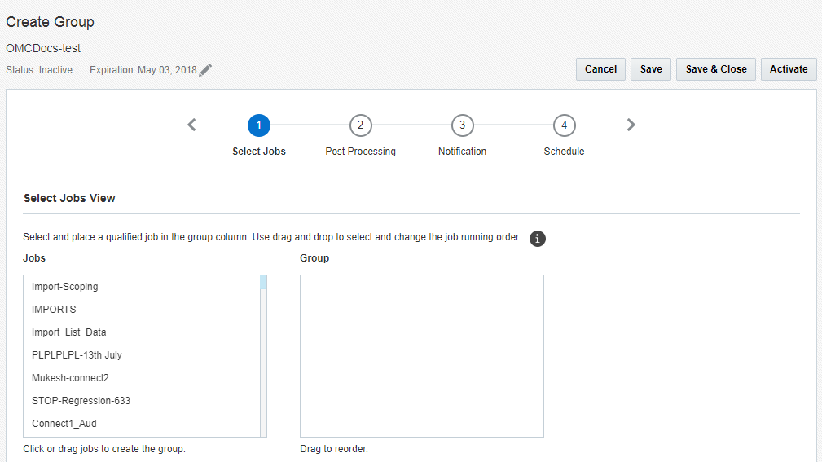Click Save & Close
Viewport: 822px width, 462px height.
[716, 69]
